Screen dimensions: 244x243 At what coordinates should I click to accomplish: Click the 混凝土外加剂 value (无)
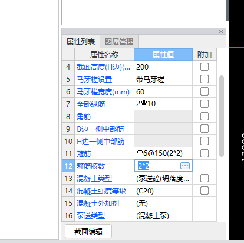(x=163, y=203)
